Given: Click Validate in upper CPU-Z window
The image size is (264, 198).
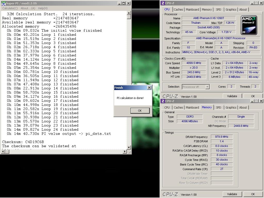Looking at the screenshot, I should (x=232, y=96).
